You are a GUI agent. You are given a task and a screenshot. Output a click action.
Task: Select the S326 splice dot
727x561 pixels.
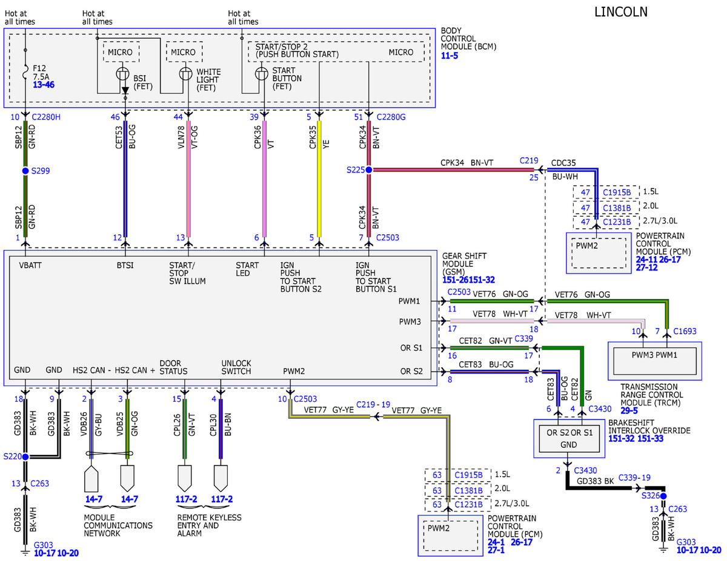(663, 496)
